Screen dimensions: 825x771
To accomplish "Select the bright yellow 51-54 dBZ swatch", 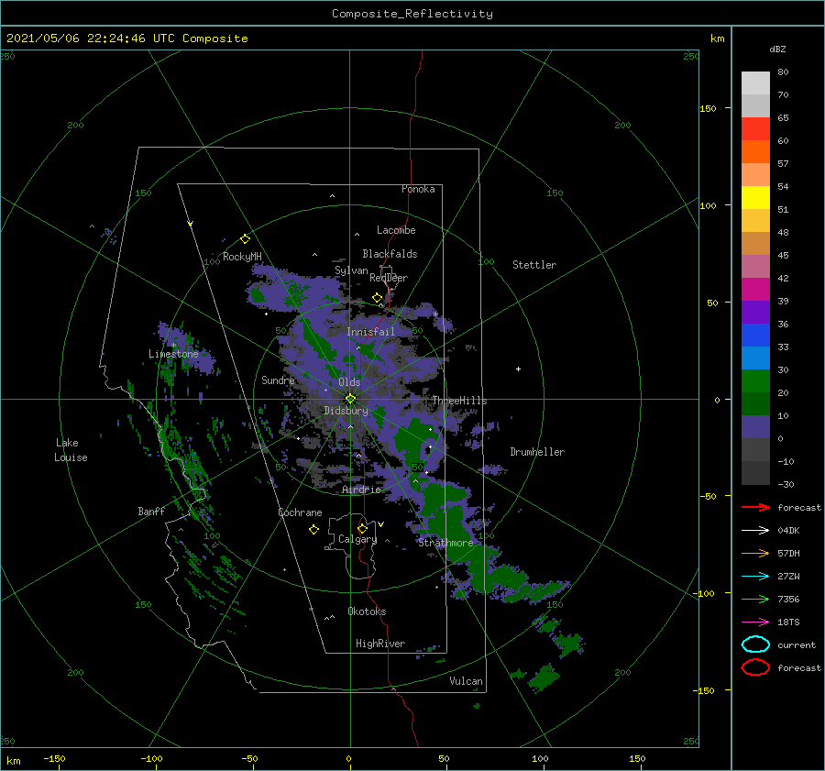I will coord(755,198).
